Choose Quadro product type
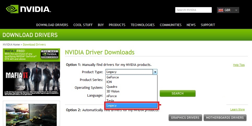252x126 pixels. tap(131, 87)
